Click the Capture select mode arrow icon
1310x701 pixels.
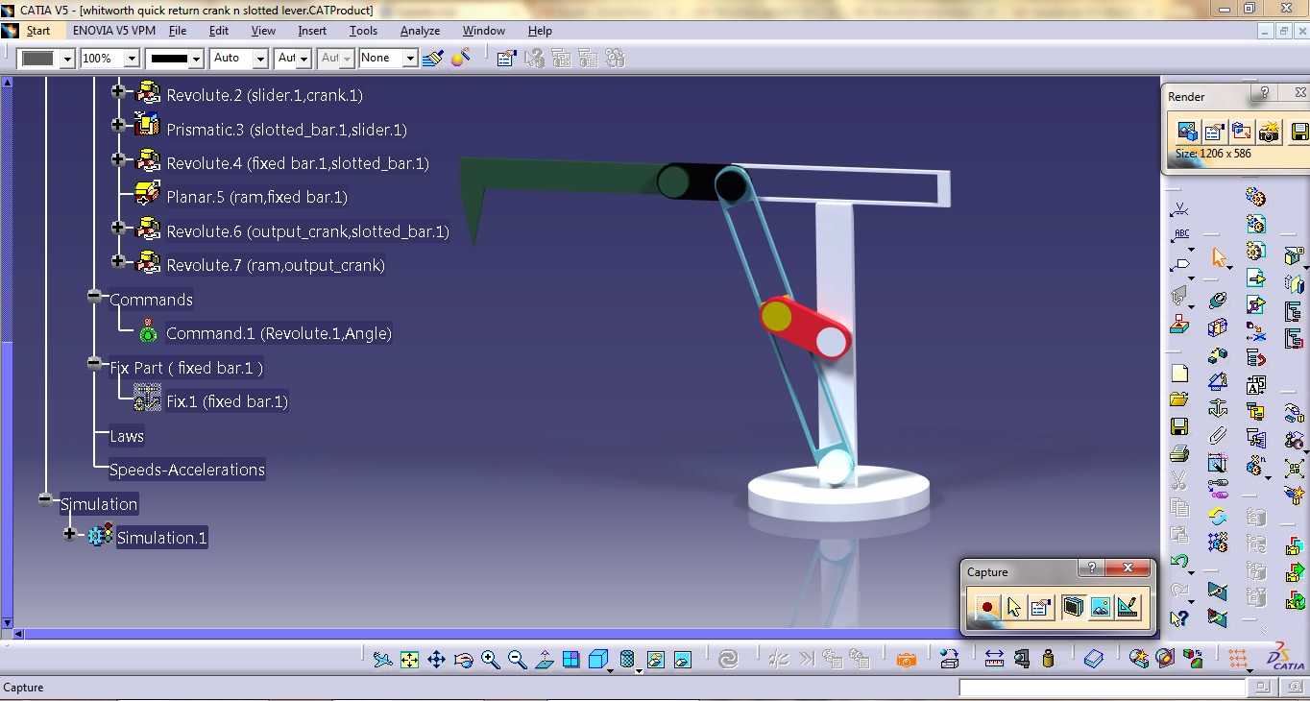tap(1014, 607)
